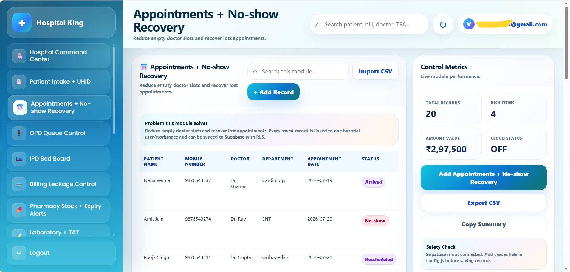Select patient name Neha Verma
570x272 pixels.
(x=157, y=180)
